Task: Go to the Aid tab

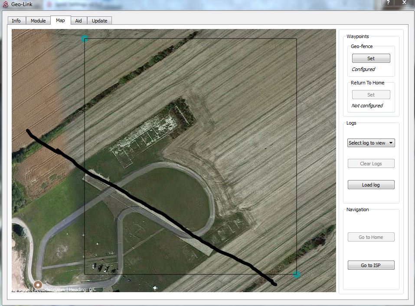Action: [x=78, y=21]
